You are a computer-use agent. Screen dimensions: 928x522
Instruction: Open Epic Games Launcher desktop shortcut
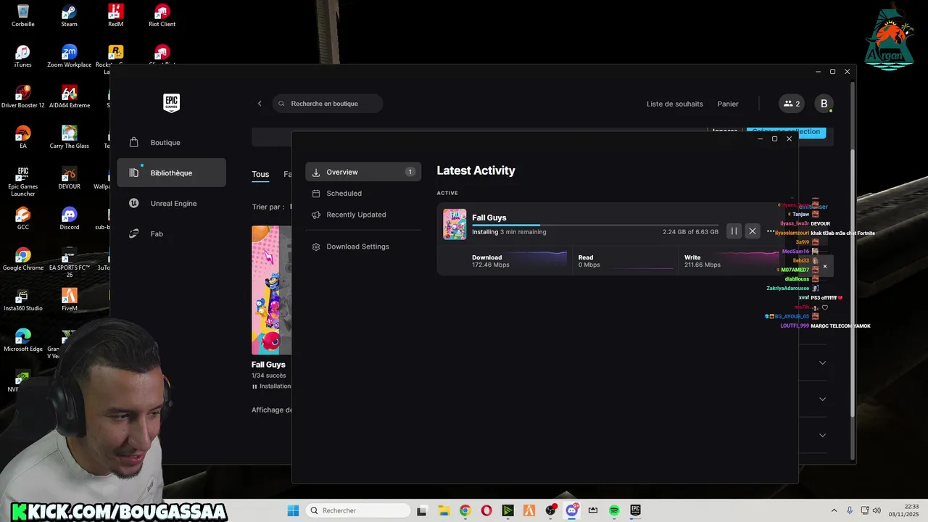tap(23, 181)
